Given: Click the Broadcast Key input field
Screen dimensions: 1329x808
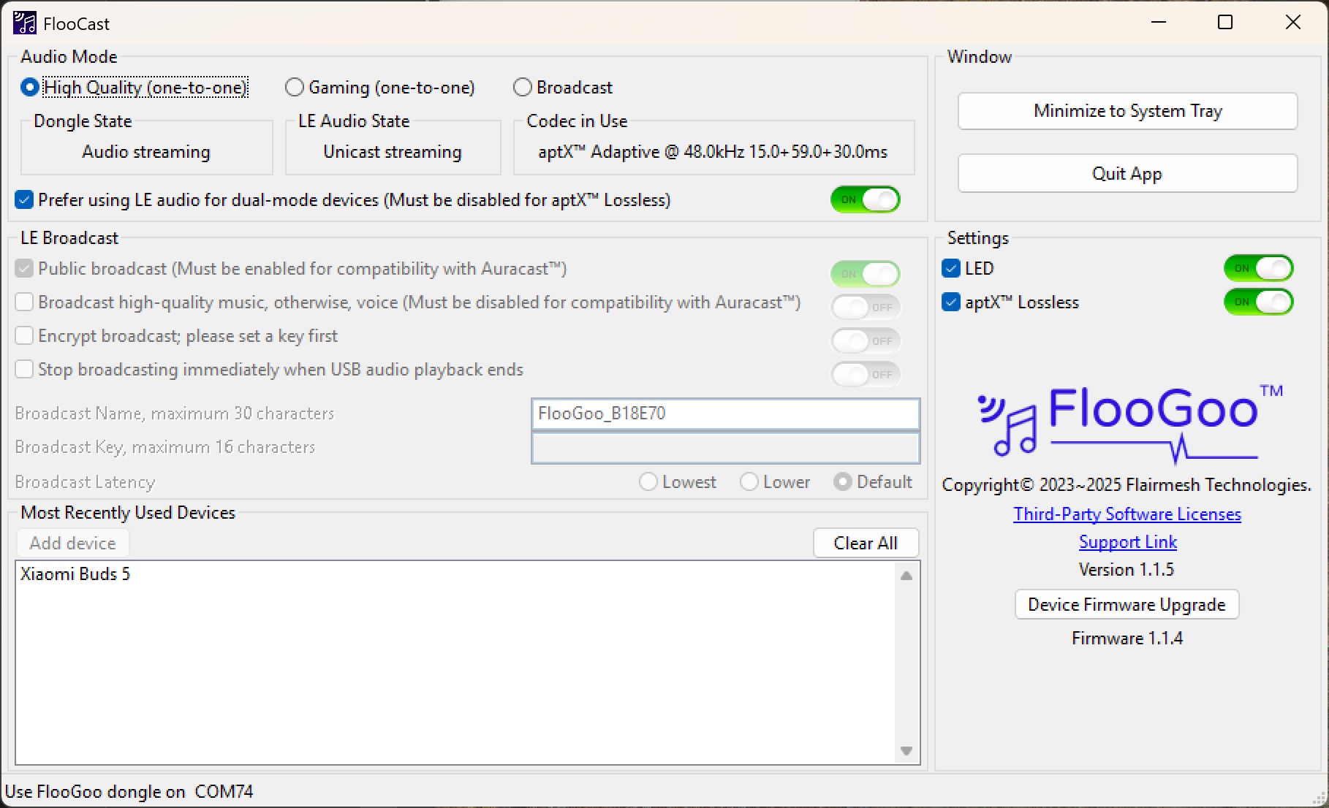Looking at the screenshot, I should (x=725, y=448).
